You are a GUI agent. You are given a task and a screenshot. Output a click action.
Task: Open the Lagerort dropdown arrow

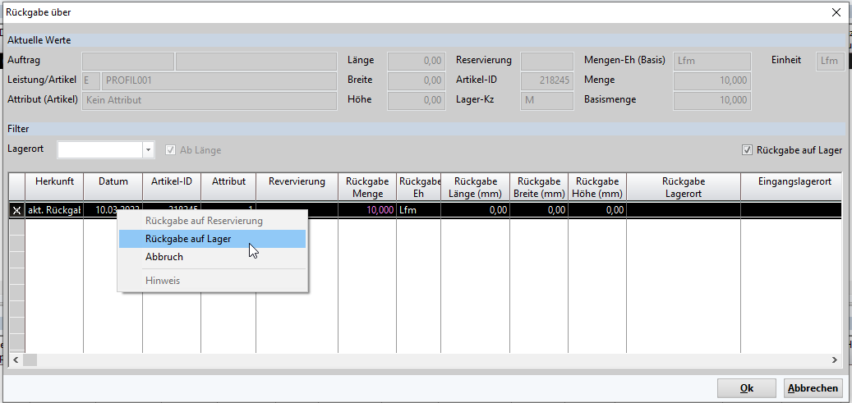coord(148,150)
